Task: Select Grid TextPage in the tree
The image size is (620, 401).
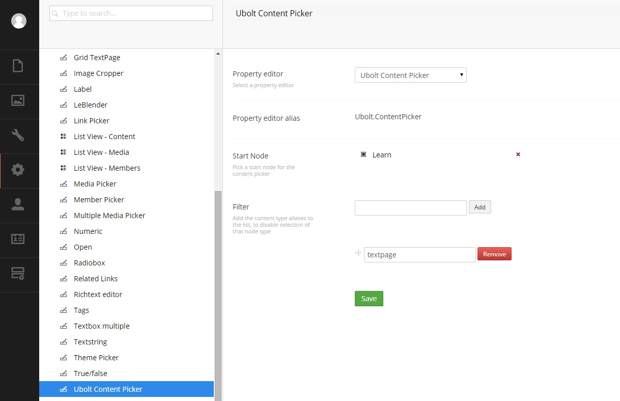Action: pos(97,58)
